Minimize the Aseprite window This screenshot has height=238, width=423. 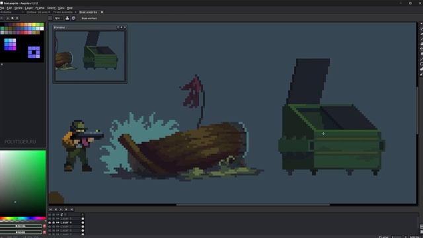(x=401, y=3)
